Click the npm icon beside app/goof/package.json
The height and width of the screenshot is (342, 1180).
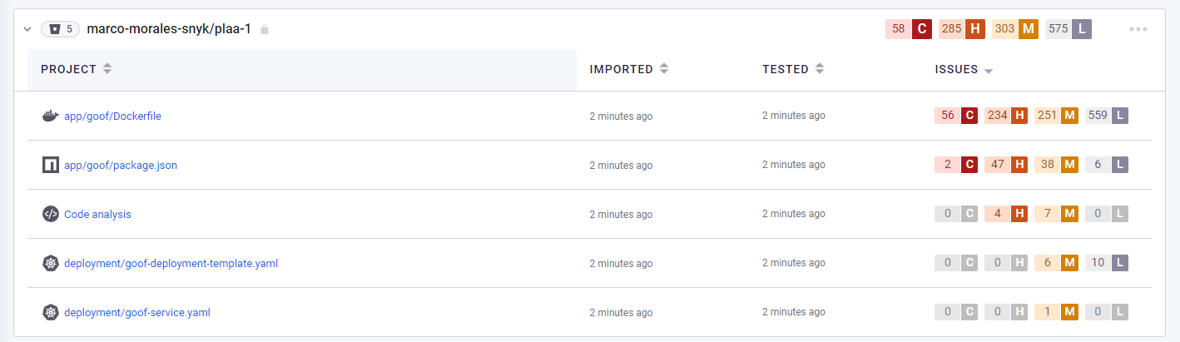[x=51, y=165]
